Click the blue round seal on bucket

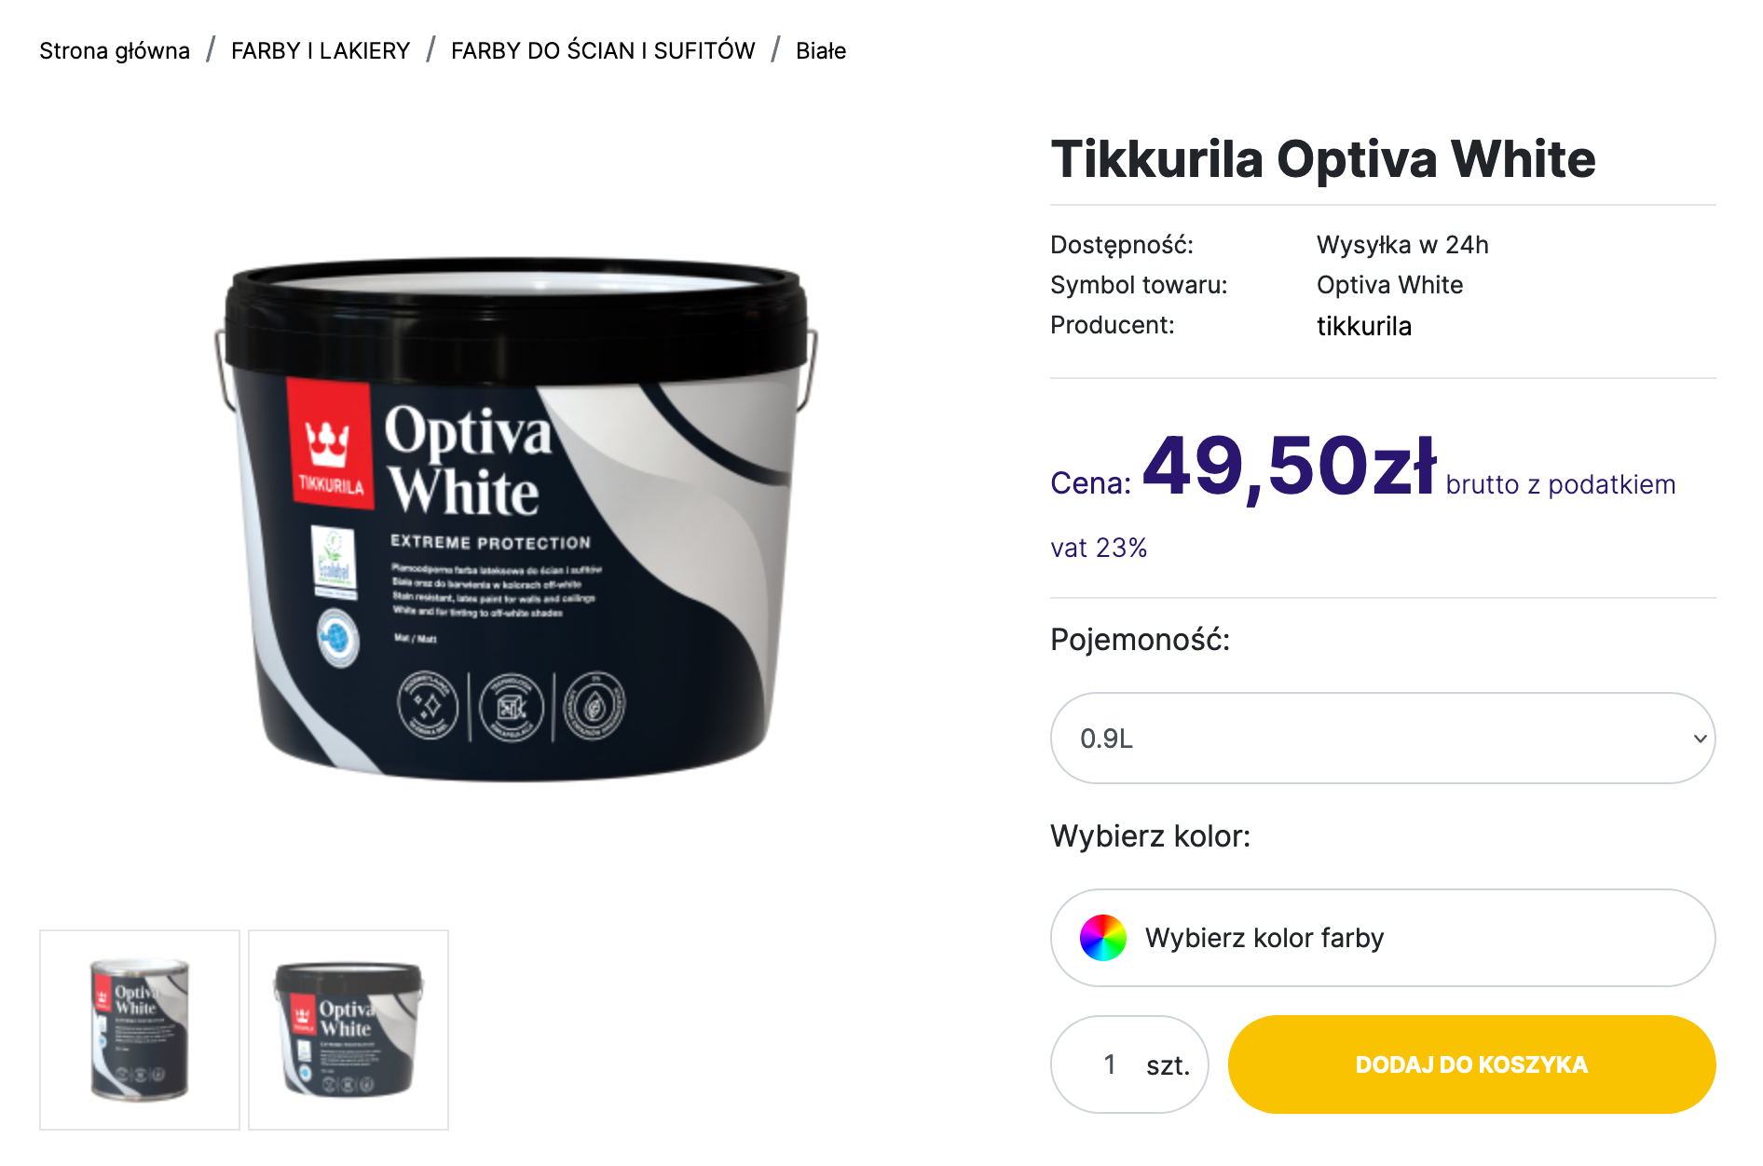[337, 638]
